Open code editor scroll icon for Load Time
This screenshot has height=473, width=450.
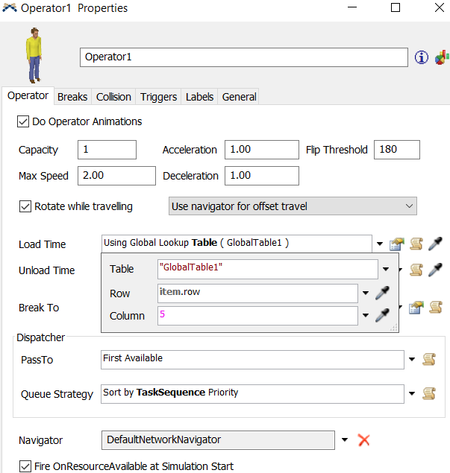(417, 244)
